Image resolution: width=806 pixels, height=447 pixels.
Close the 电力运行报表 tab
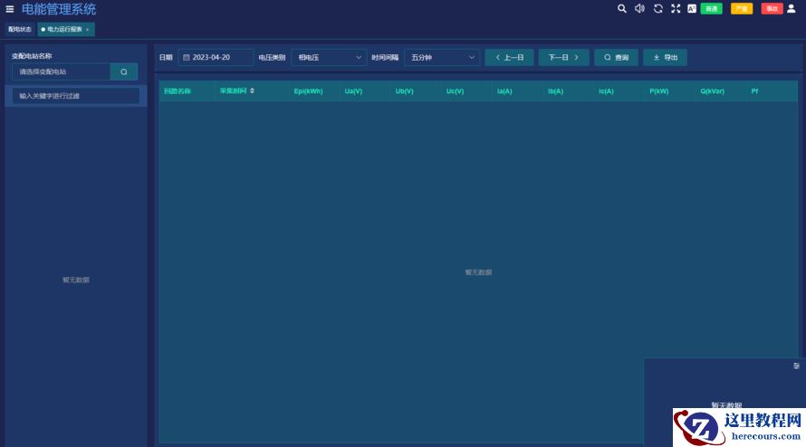[x=87, y=30]
